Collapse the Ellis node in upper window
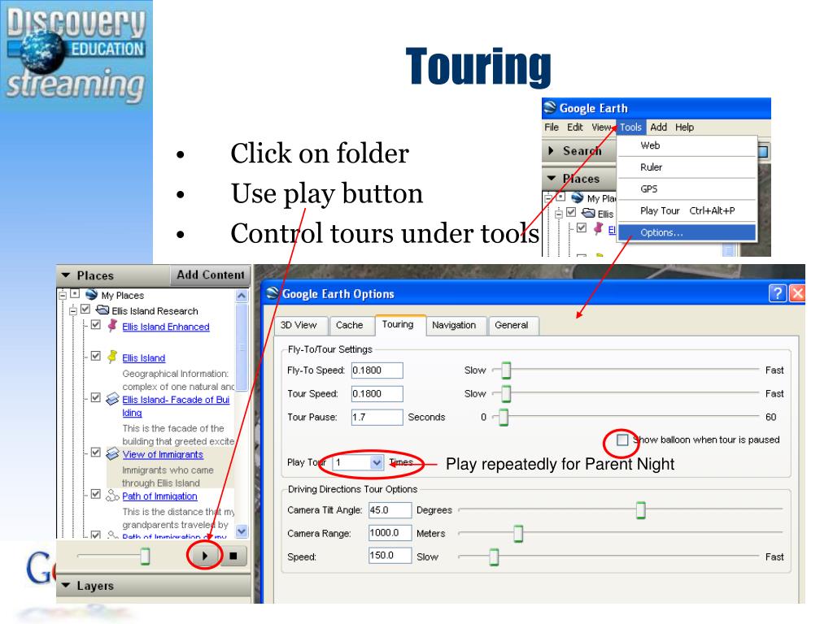This screenshot has height=624, width=833. pyautogui.click(x=558, y=214)
